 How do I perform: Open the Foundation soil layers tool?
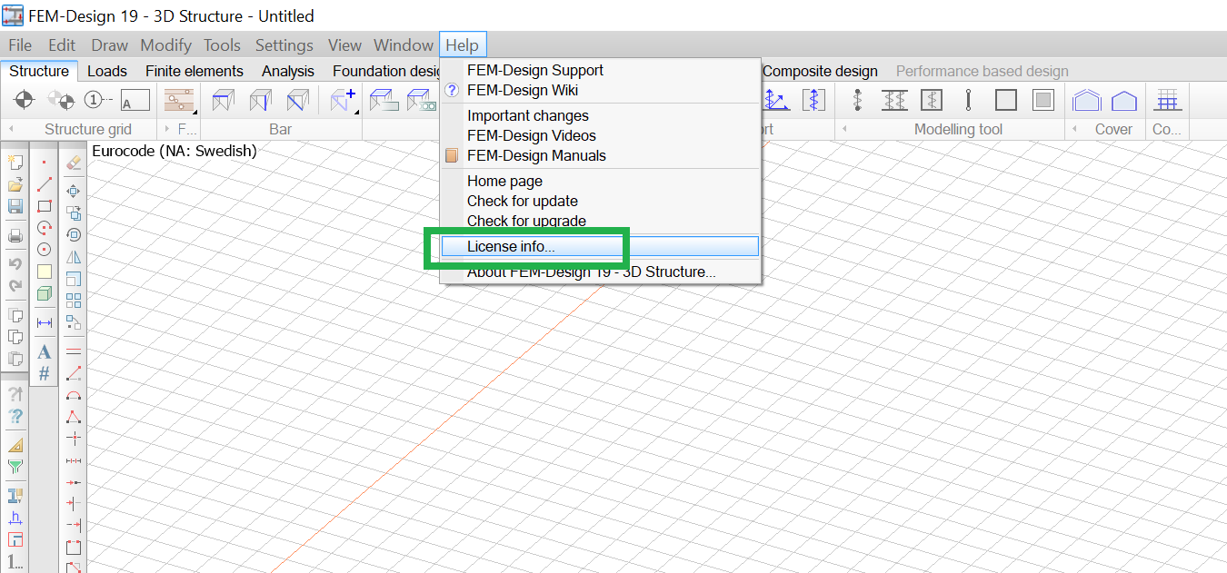click(179, 100)
